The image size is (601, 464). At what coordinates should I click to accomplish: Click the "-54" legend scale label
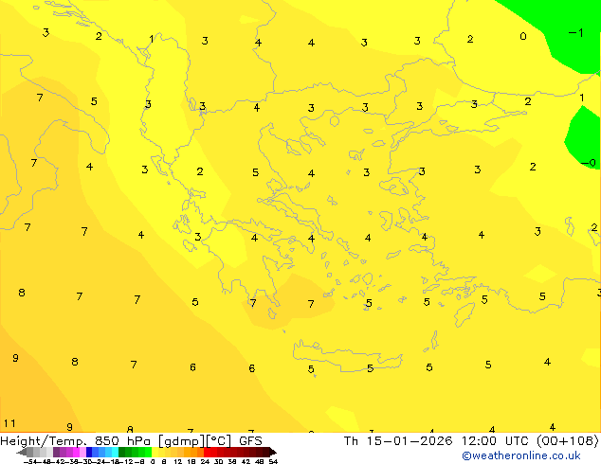(30, 462)
